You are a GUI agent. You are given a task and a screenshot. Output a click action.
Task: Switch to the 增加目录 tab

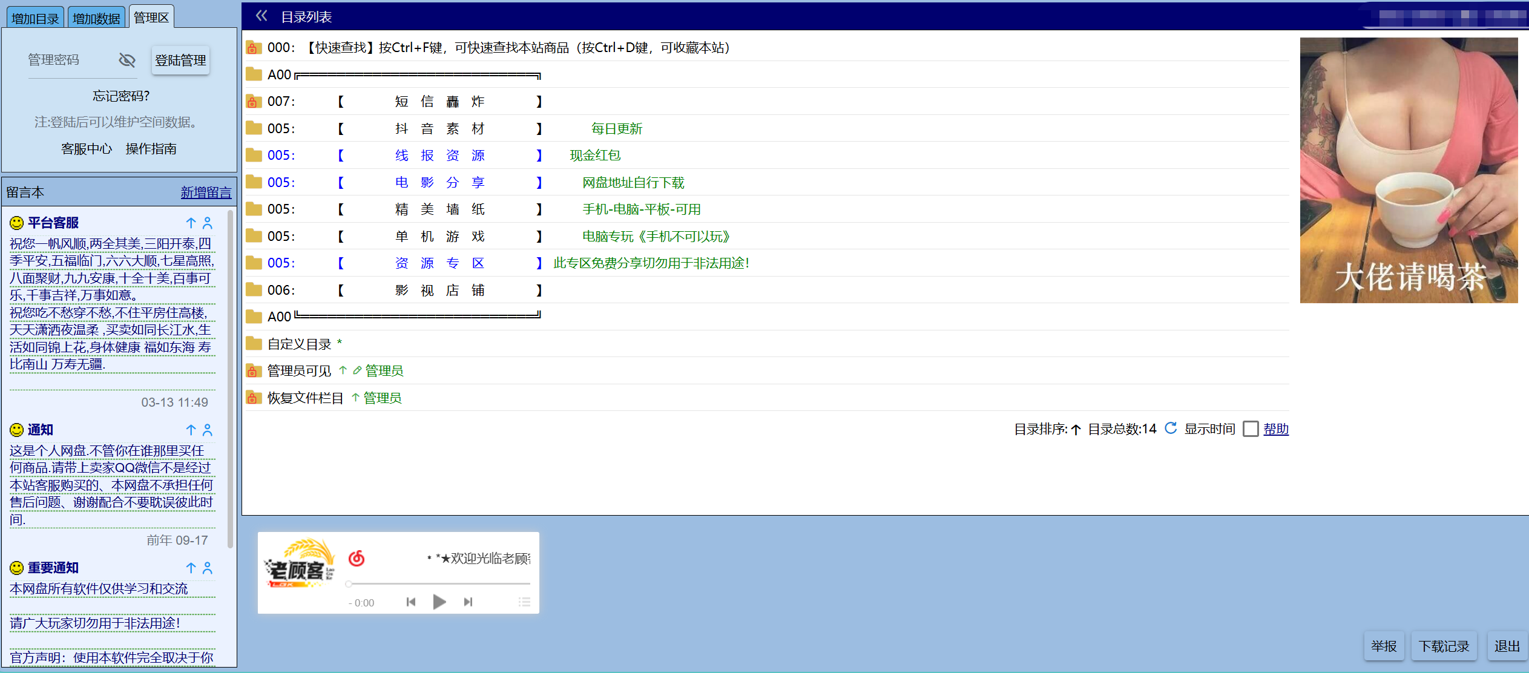[x=35, y=18]
